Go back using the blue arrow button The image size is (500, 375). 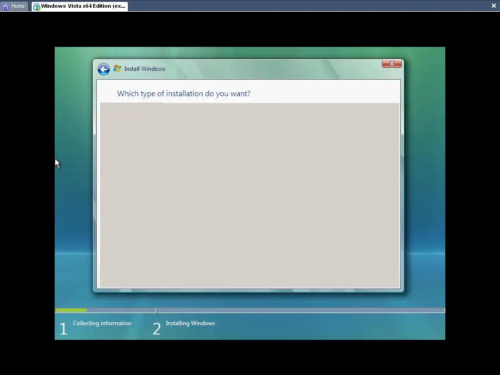click(104, 69)
